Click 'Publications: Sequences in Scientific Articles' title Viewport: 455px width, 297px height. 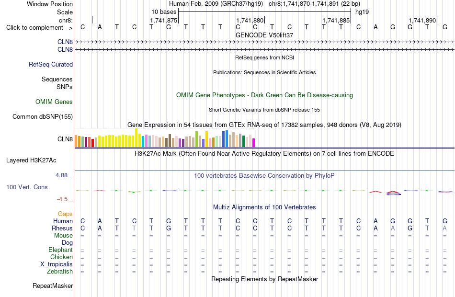click(x=264, y=72)
